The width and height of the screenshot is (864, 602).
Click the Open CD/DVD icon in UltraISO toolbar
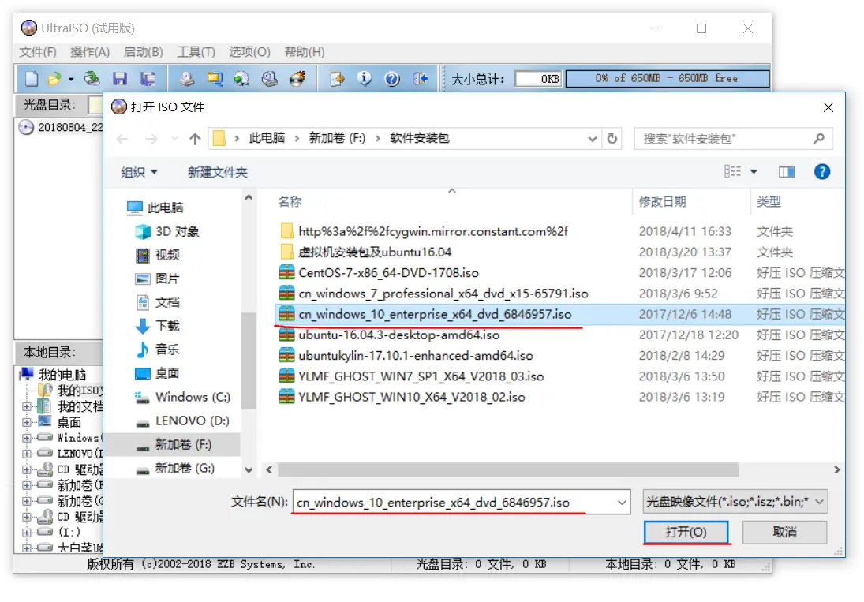click(x=92, y=79)
